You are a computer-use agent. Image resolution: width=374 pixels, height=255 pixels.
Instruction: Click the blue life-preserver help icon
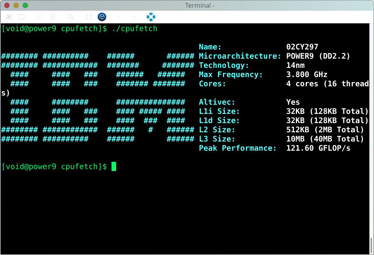pos(151,17)
